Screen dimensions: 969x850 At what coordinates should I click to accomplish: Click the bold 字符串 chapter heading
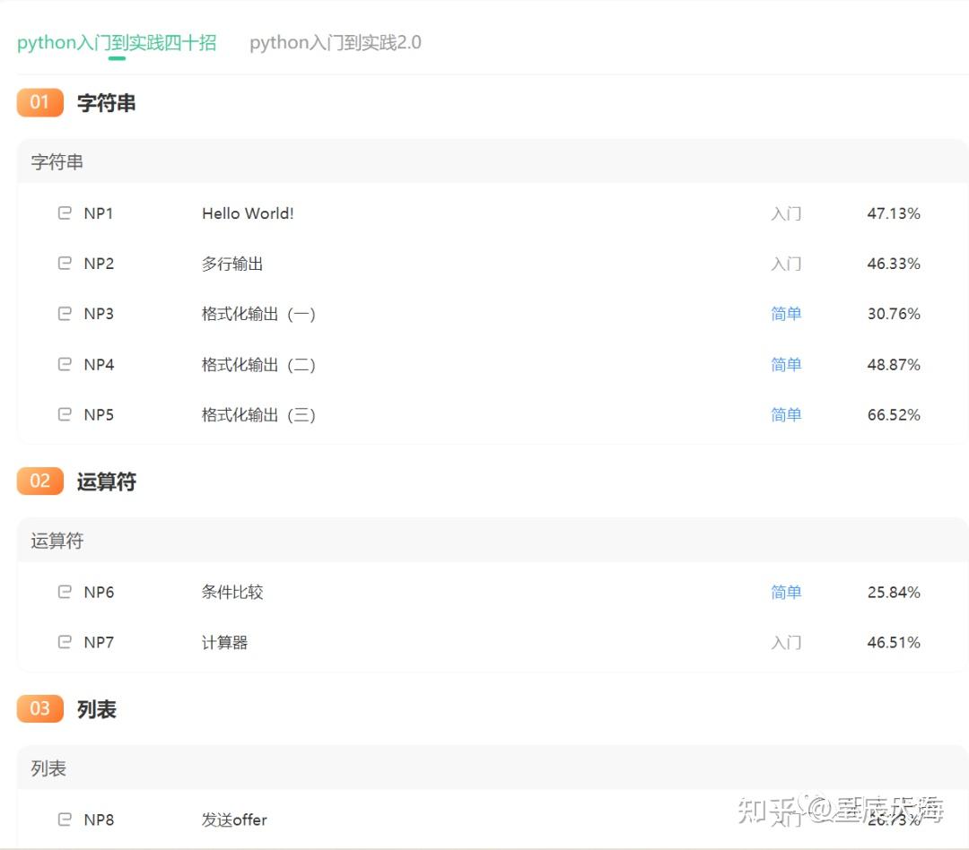pos(106,102)
